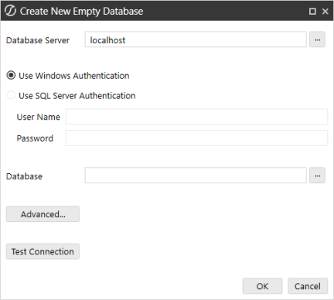The width and height of the screenshot is (334, 300).
Task: Close the Create New Empty Database dialog
Action: (325, 11)
